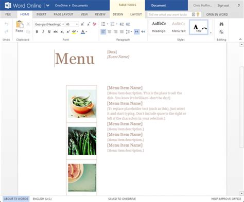
Task: Apply the Menu Text style
Action: pos(179,27)
